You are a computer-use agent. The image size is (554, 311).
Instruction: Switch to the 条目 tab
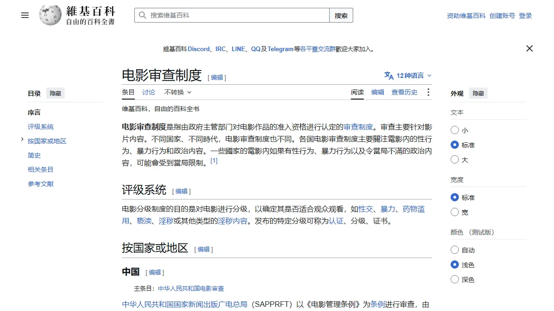click(x=128, y=92)
